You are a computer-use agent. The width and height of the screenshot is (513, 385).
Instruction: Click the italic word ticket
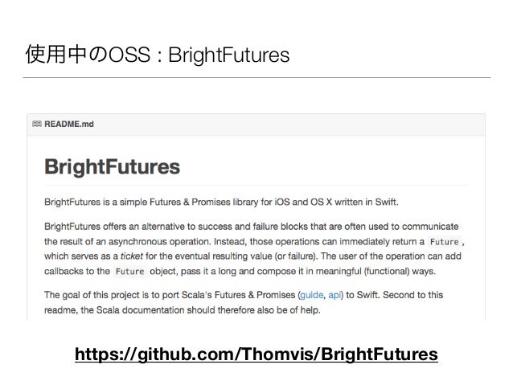coord(132,256)
